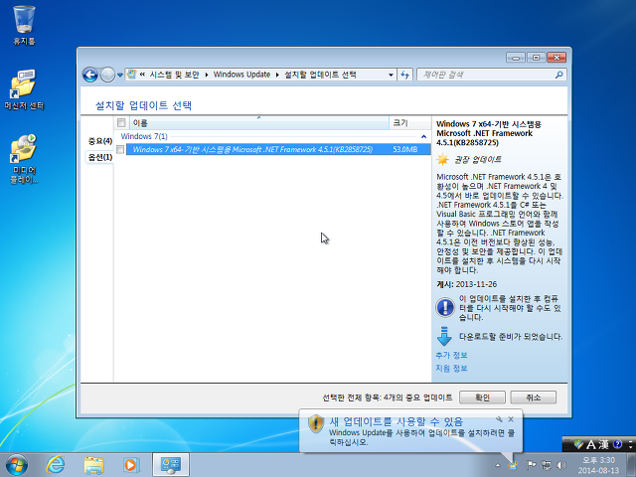Screen dimensions: 636x477
Task: Click the Control Panel taskbar button
Action: pos(171,465)
